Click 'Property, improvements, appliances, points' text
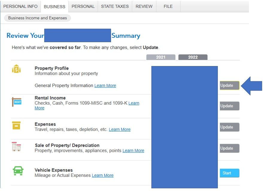 (78, 150)
